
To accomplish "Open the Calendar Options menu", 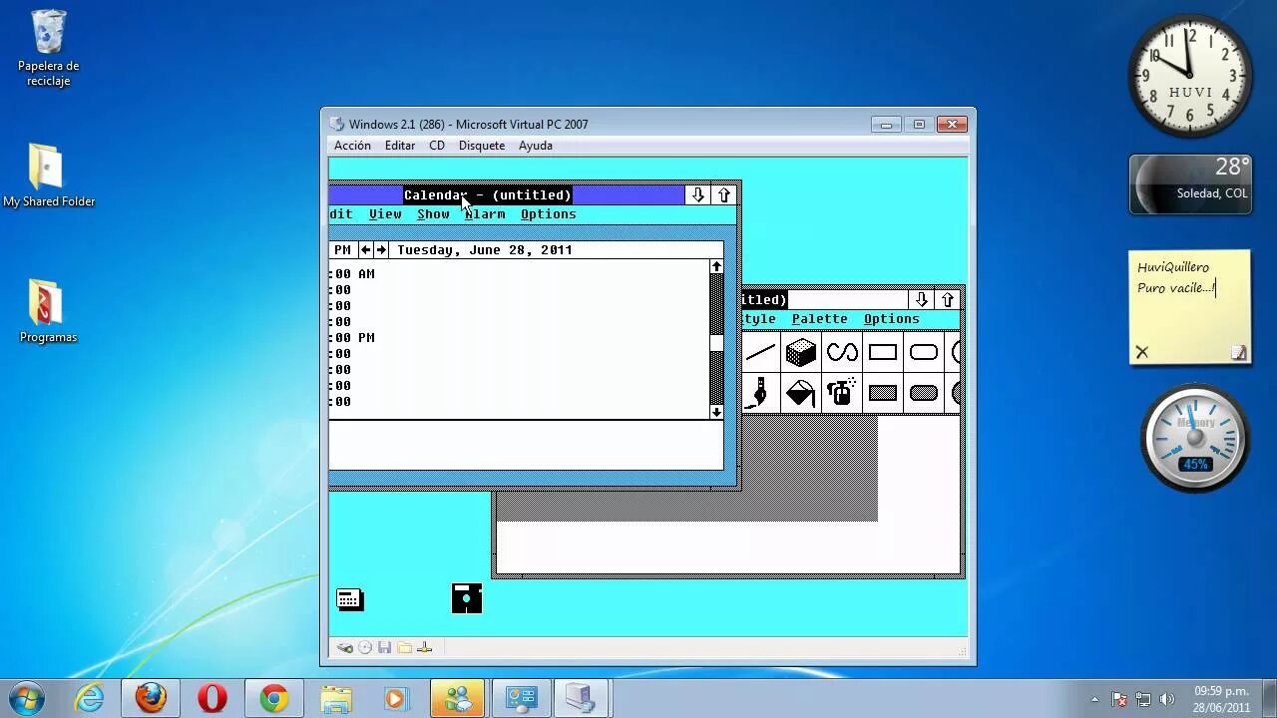I will [549, 214].
